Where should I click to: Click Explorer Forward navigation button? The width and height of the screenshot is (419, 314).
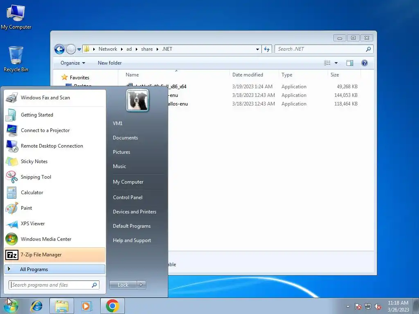coord(71,49)
